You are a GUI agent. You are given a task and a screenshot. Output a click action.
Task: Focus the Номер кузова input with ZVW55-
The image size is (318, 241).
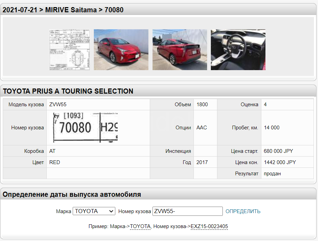pyautogui.click(x=187, y=211)
